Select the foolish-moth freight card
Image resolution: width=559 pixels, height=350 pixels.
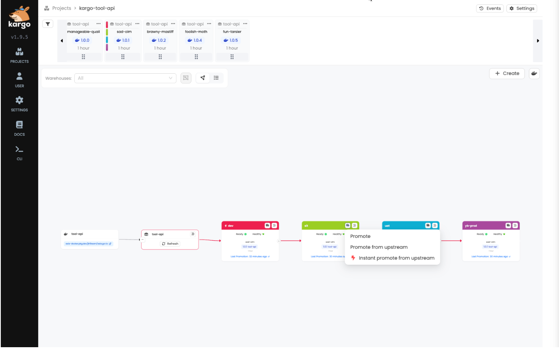(196, 41)
